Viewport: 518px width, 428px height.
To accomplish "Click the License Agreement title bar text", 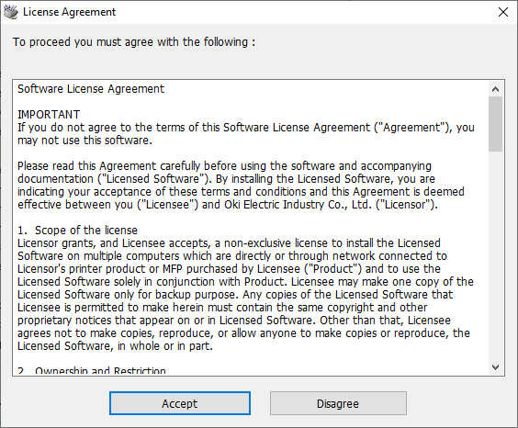I will click(x=70, y=12).
